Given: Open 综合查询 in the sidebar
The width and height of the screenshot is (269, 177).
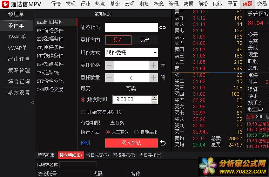Looking at the screenshot, I should (19, 81).
